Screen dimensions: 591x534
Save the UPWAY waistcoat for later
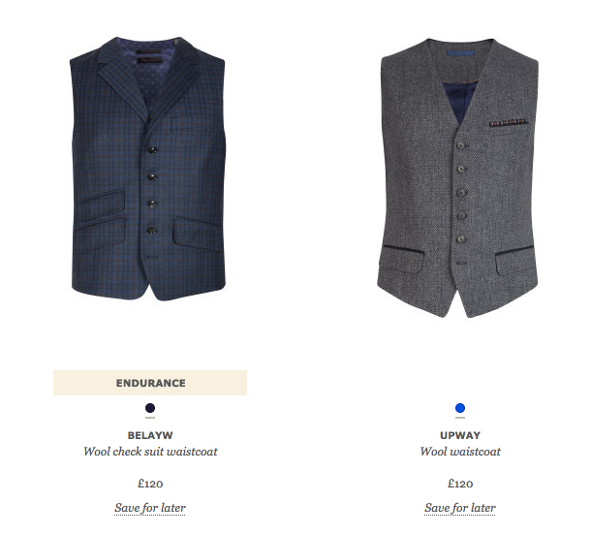[460, 508]
